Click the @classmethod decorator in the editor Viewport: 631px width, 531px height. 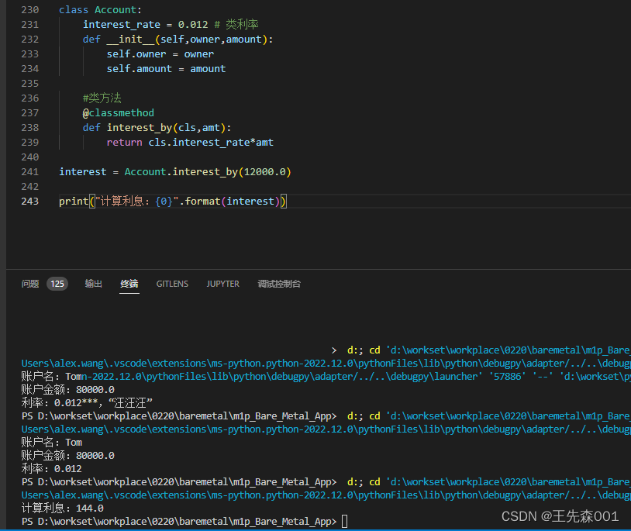coord(119,113)
